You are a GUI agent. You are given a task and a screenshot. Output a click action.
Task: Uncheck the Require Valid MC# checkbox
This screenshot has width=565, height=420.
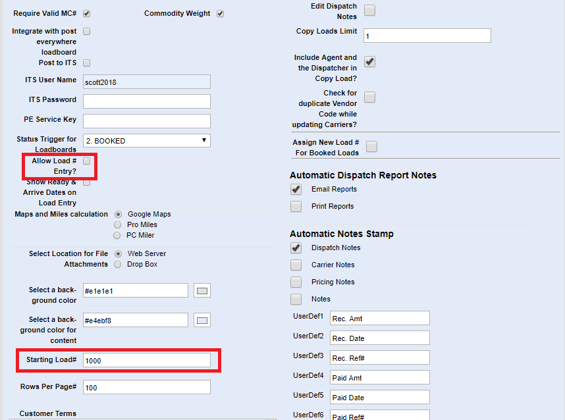87,14
